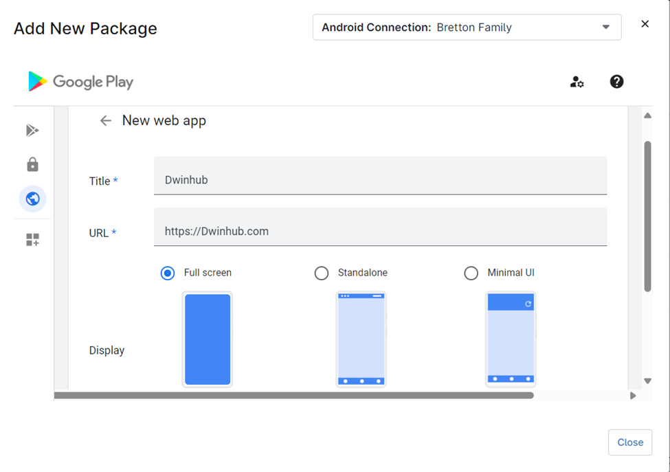Select the New web app heading
This screenshot has width=670, height=472.
(x=164, y=120)
